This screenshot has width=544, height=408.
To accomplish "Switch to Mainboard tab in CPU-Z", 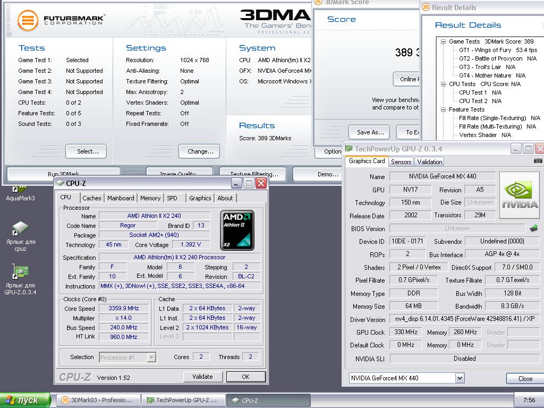I will coord(121,198).
